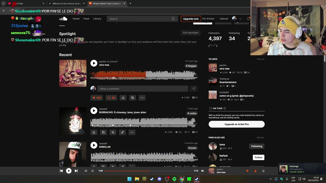Play the track 'ENROLAR'
Viewport: 326px width, 183px height.
[94, 145]
